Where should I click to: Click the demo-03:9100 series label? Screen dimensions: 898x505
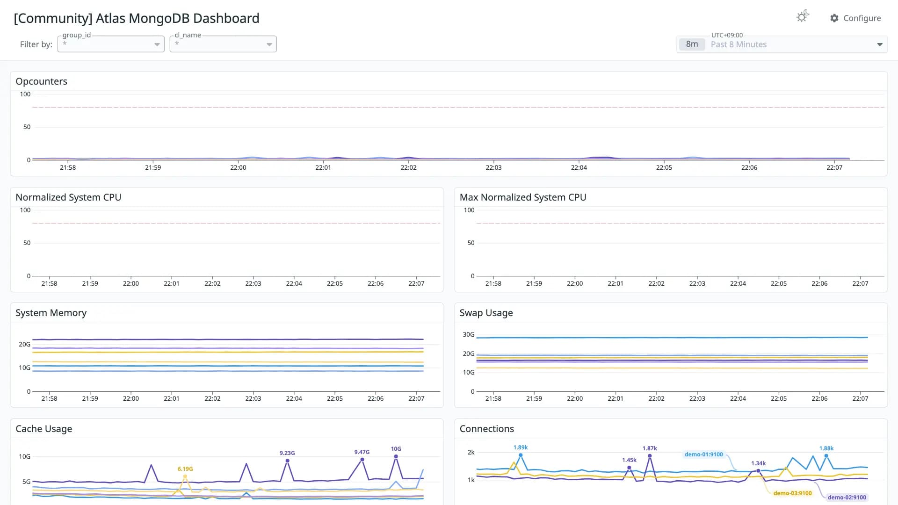792,493
